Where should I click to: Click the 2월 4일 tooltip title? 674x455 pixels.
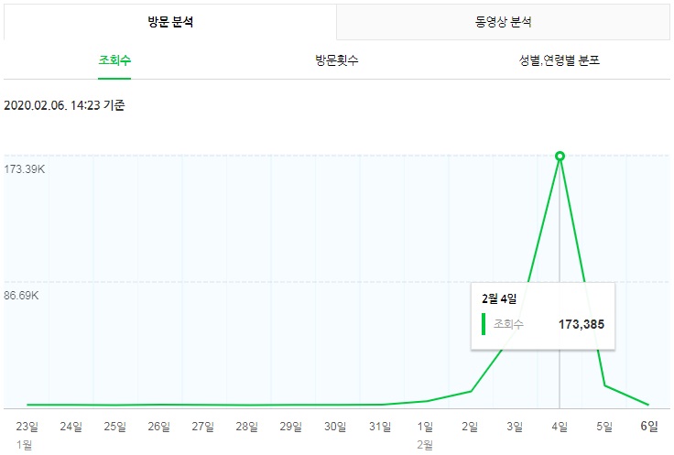[x=499, y=298]
